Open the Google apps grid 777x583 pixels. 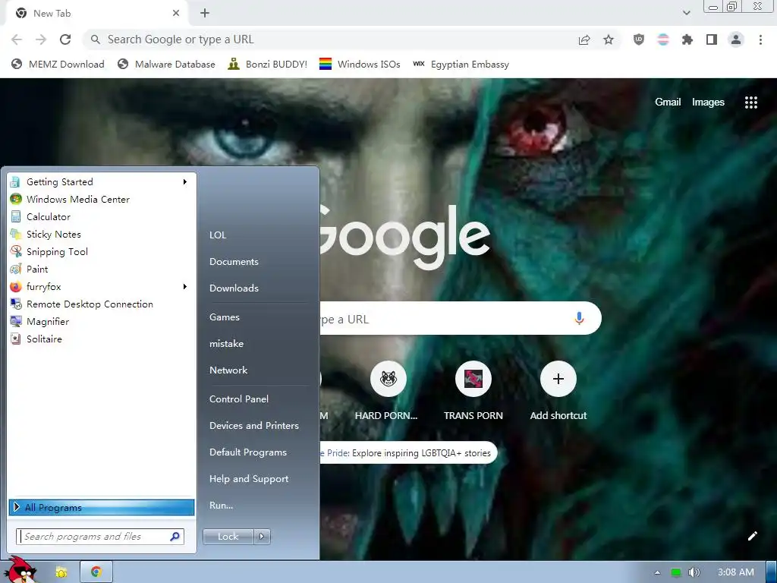(x=750, y=102)
